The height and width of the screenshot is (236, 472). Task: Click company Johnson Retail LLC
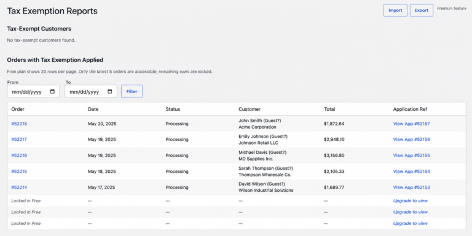tap(258, 143)
